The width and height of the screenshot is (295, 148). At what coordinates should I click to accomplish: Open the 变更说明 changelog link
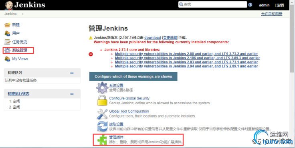click(x=170, y=38)
